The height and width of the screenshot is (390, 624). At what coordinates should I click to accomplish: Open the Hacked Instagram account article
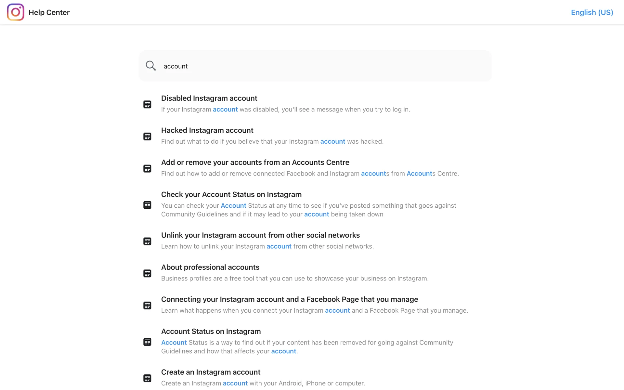[207, 130]
